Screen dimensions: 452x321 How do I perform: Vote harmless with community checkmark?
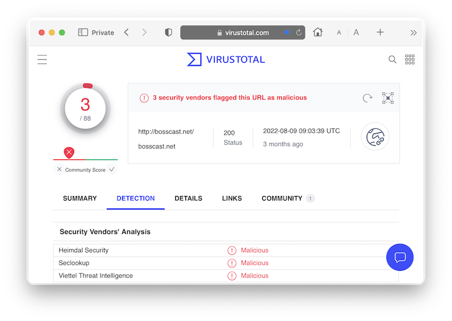(x=112, y=170)
